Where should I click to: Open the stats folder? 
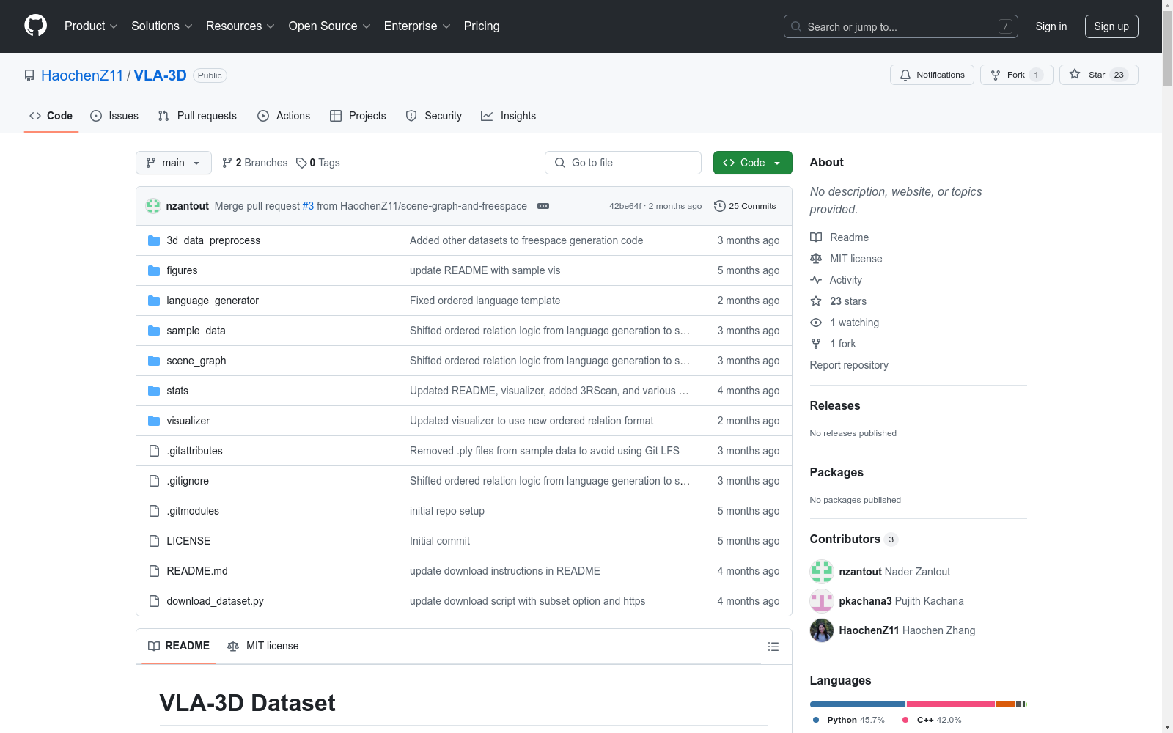177,391
